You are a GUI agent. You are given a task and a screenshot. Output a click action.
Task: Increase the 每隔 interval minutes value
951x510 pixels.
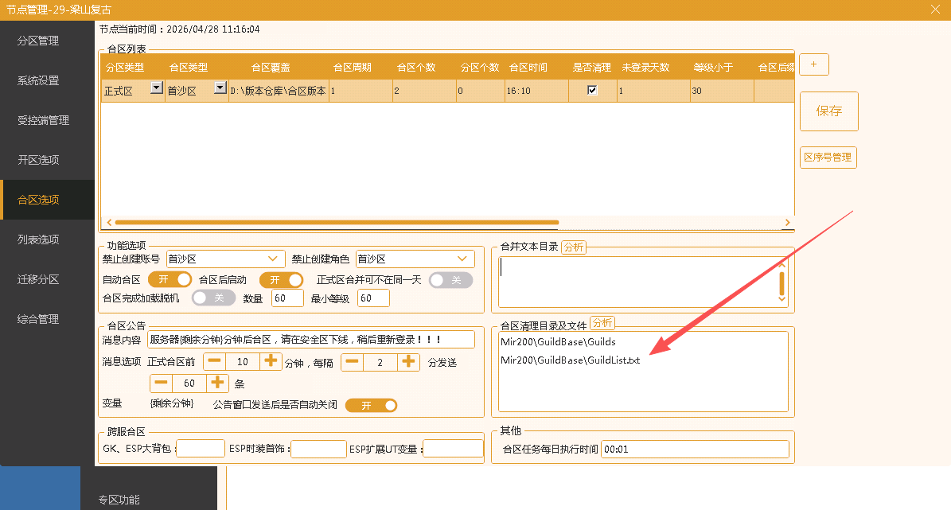click(x=408, y=362)
